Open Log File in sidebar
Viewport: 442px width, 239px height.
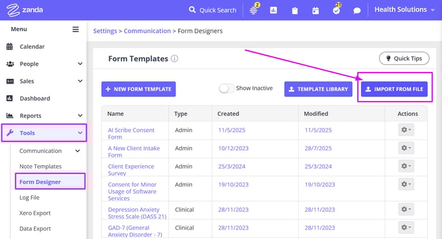click(x=30, y=198)
